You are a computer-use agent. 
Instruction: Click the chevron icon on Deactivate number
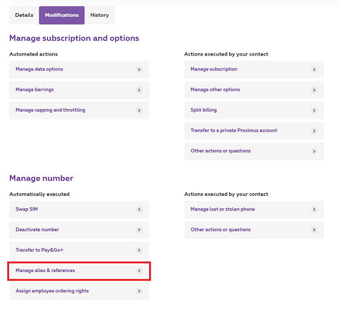[139, 230]
